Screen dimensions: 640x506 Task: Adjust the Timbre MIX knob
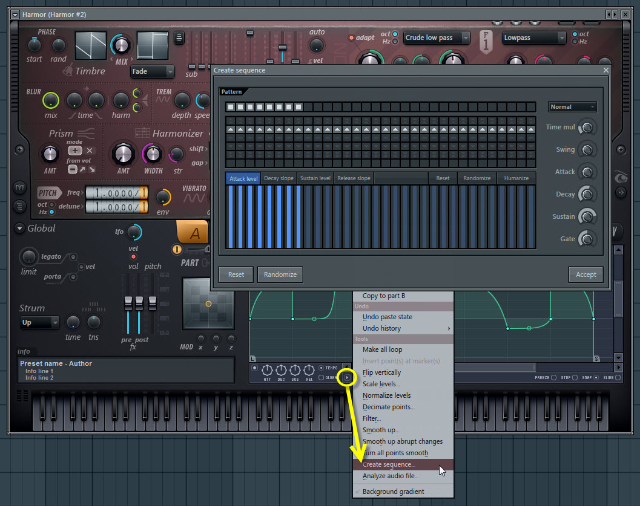tap(121, 45)
